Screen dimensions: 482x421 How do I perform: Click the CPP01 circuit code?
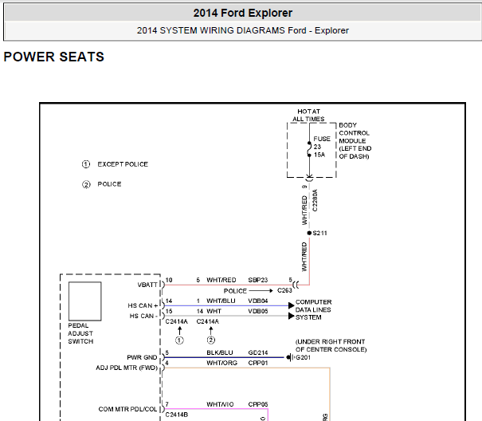(258, 363)
